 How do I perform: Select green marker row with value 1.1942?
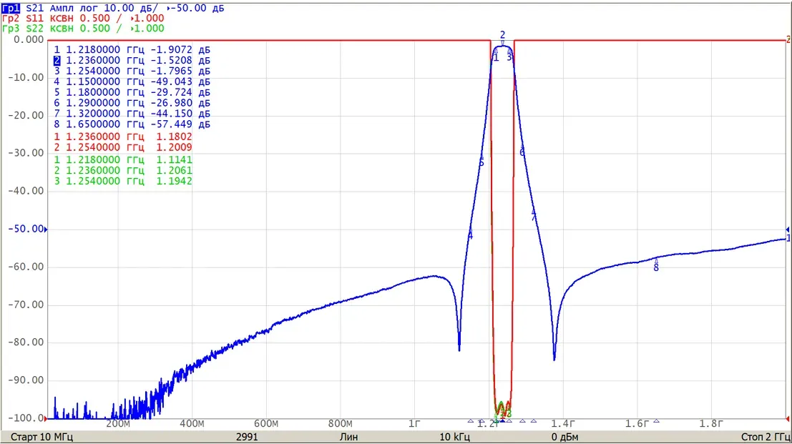(123, 181)
